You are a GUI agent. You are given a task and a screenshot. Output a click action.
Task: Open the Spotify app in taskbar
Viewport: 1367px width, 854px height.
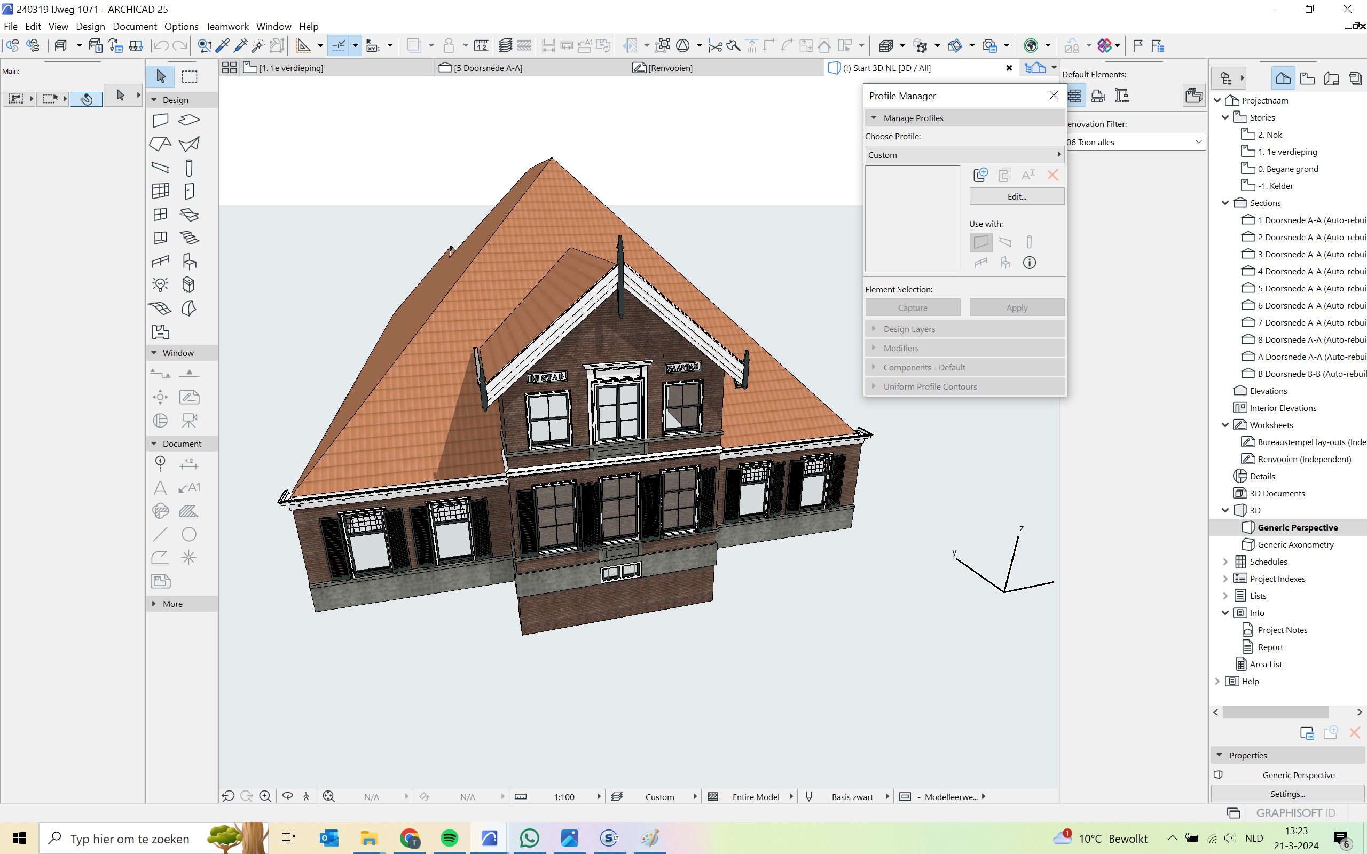[449, 838]
